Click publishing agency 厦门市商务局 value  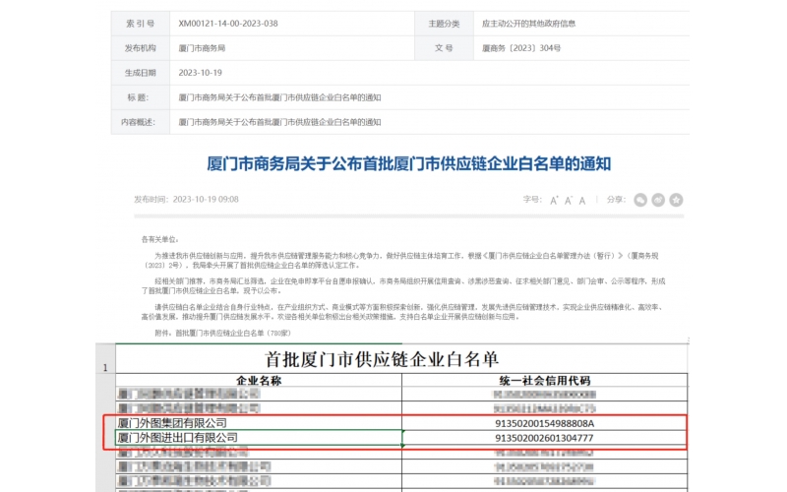coord(202,48)
